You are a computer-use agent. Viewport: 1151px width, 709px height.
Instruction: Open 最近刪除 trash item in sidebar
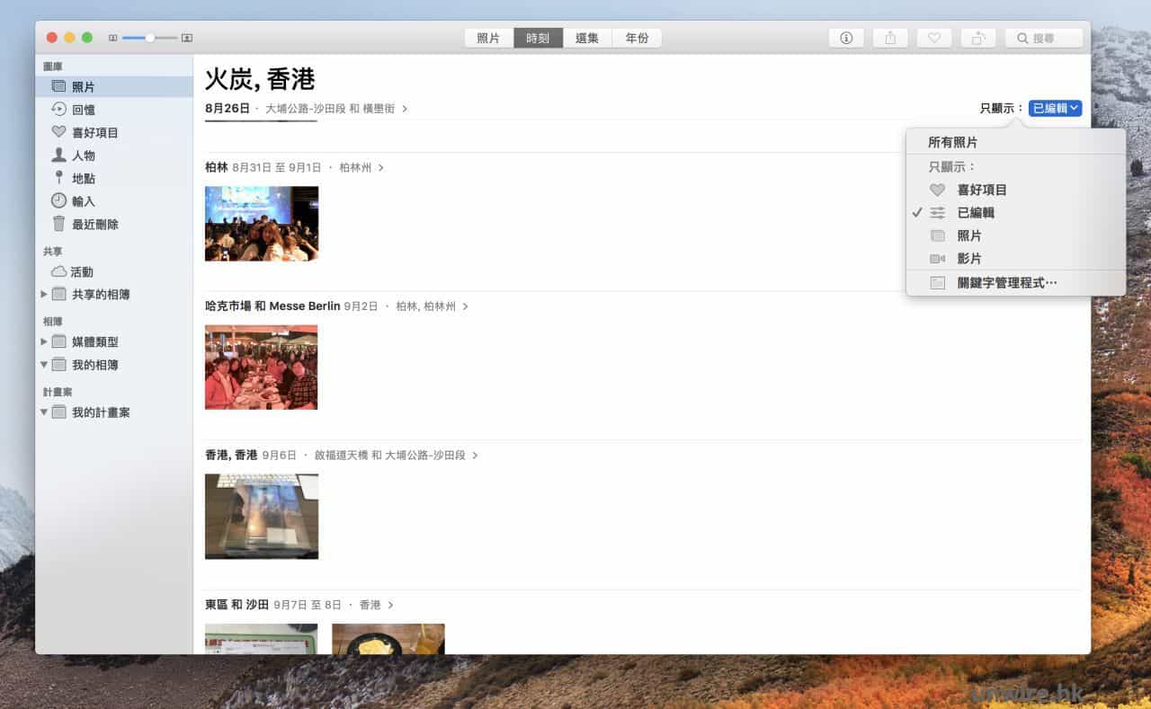(x=94, y=224)
